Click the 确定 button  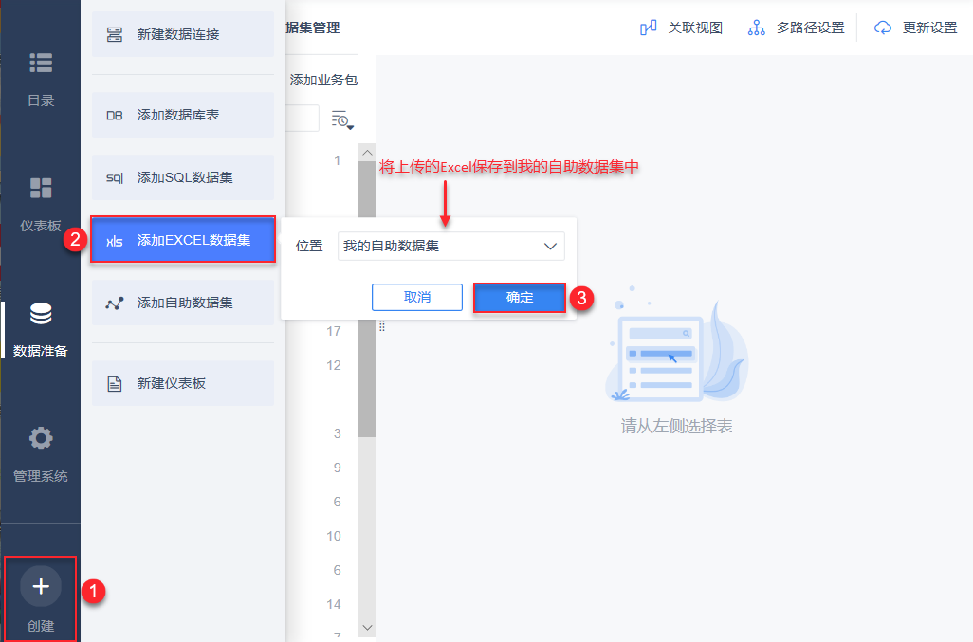pyautogui.click(x=520, y=297)
